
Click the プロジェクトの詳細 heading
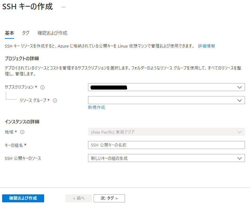(22, 59)
